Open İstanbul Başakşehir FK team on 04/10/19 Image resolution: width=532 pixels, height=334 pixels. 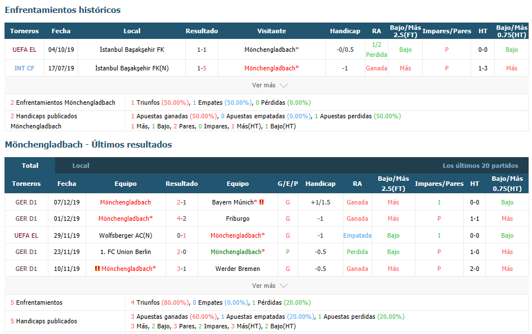tap(132, 50)
